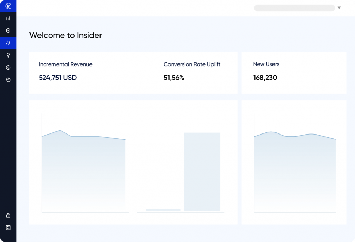
Task: Select the circular target icon in sidebar
Action: click(8, 68)
